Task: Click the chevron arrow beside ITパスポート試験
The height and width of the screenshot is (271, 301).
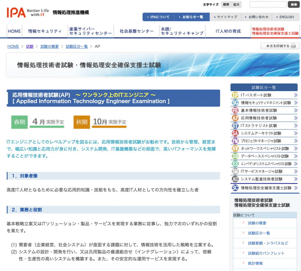Action: click(296, 95)
